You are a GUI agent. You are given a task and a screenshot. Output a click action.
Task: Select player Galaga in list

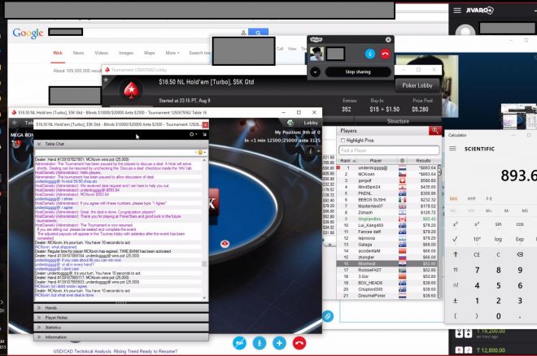[x=386, y=245]
